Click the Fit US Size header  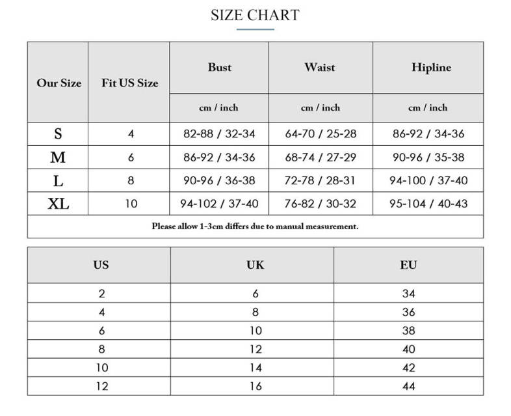pyautogui.click(x=129, y=83)
